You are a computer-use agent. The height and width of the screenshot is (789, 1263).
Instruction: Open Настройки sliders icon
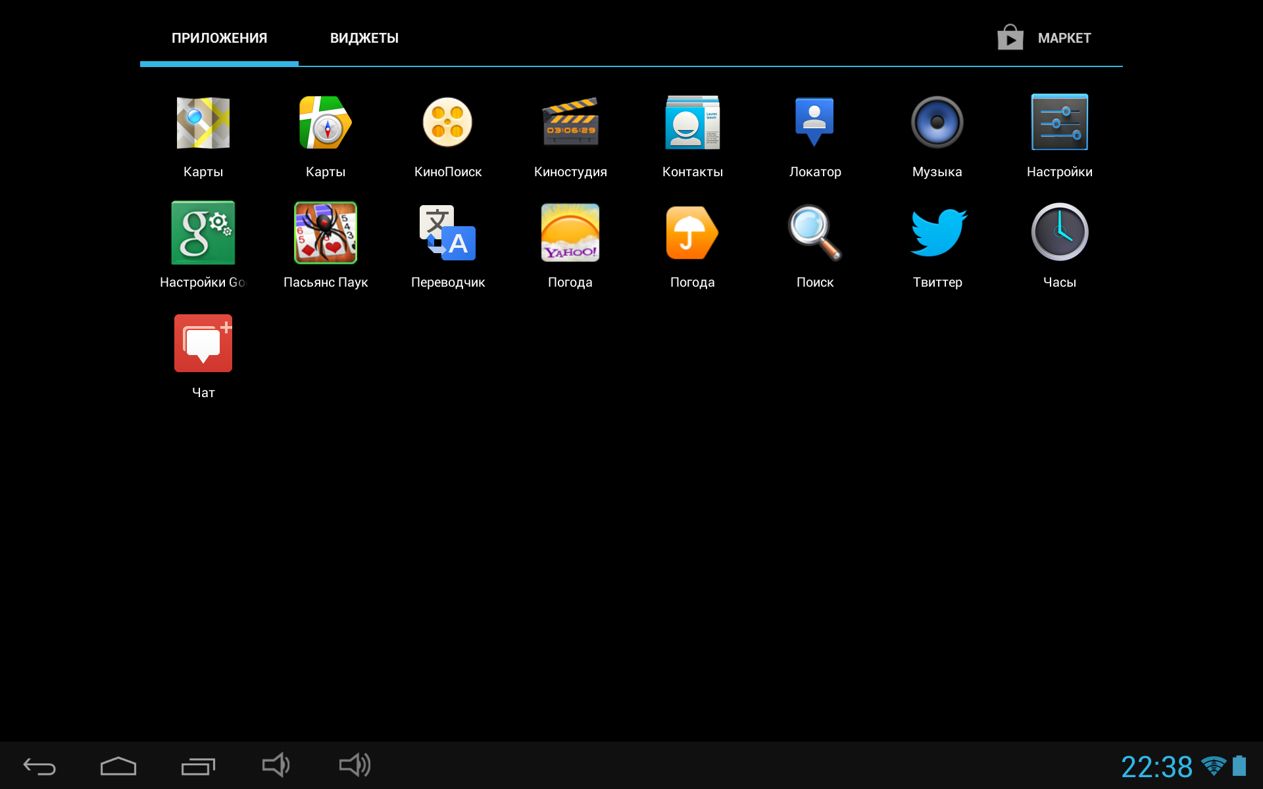pyautogui.click(x=1059, y=123)
